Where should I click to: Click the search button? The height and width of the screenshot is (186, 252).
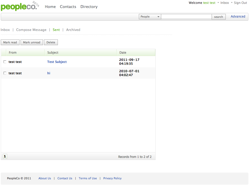click(x=218, y=17)
